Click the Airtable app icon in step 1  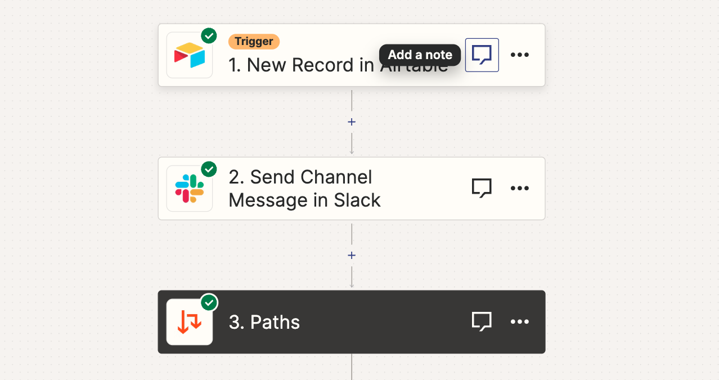tap(190, 55)
